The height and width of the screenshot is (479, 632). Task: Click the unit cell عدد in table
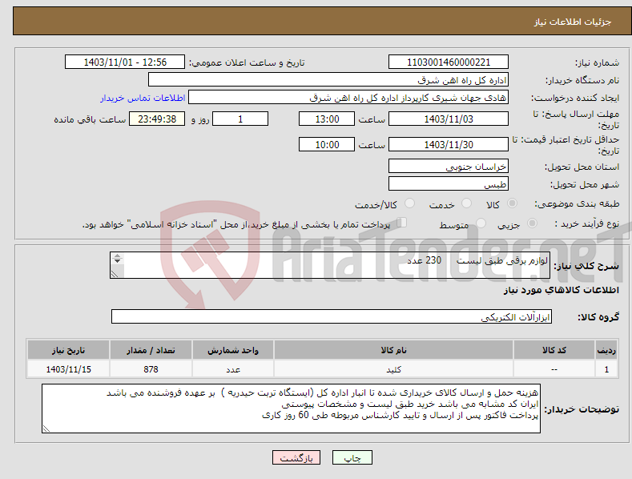click(x=233, y=369)
